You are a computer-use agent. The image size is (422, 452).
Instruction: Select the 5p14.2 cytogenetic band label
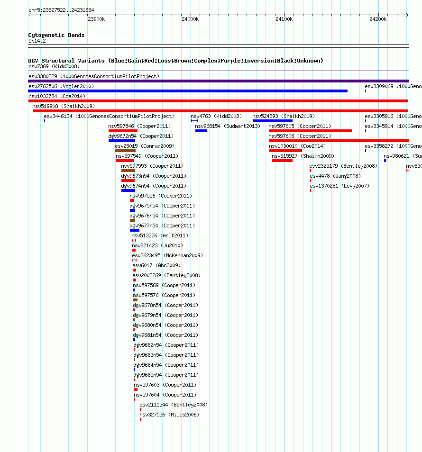37,41
